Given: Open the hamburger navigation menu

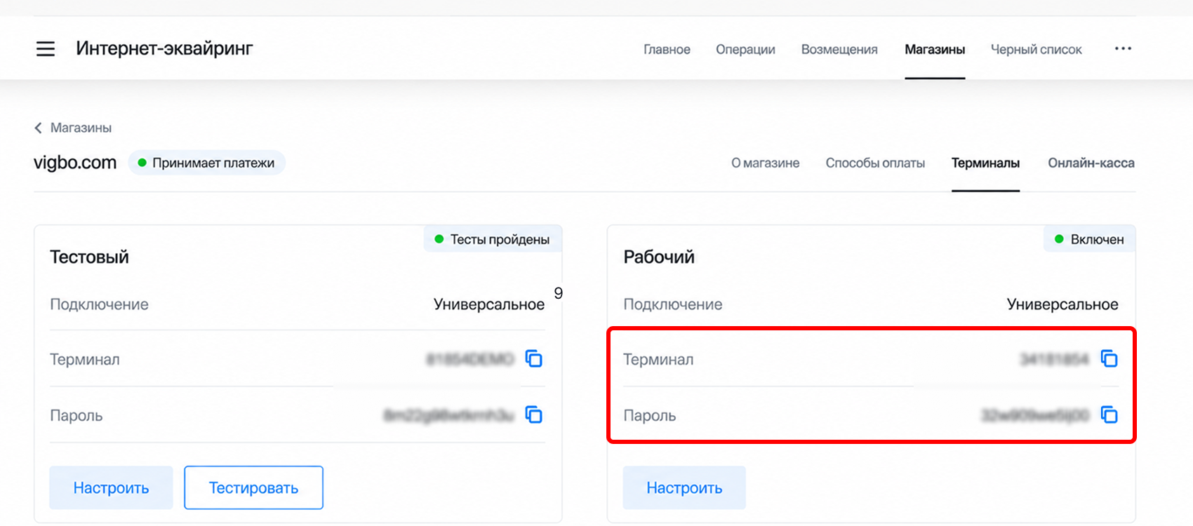Looking at the screenshot, I should coord(46,49).
